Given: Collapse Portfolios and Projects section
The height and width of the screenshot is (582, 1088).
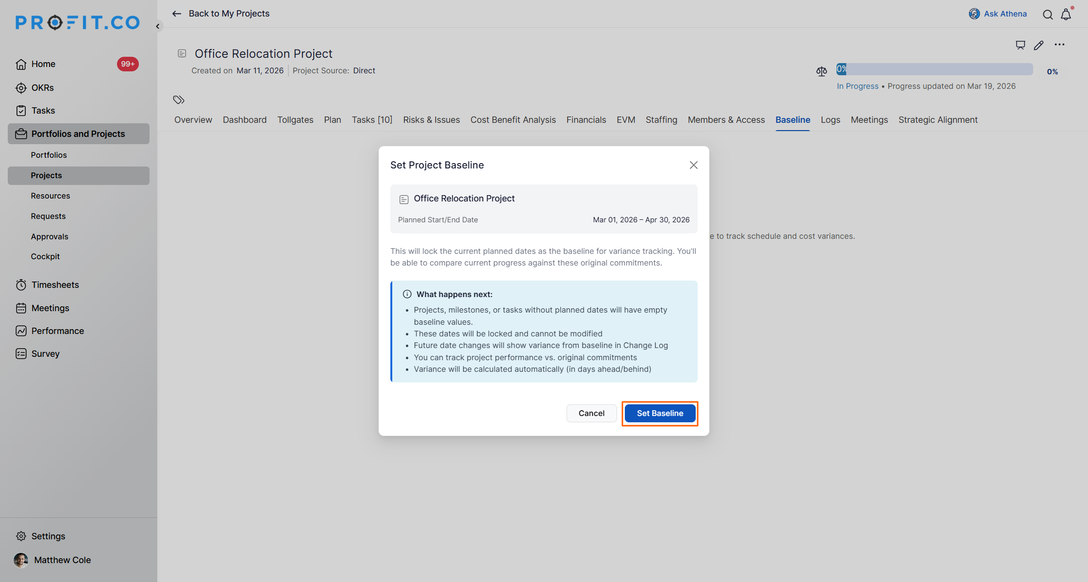Looking at the screenshot, I should 78,134.
